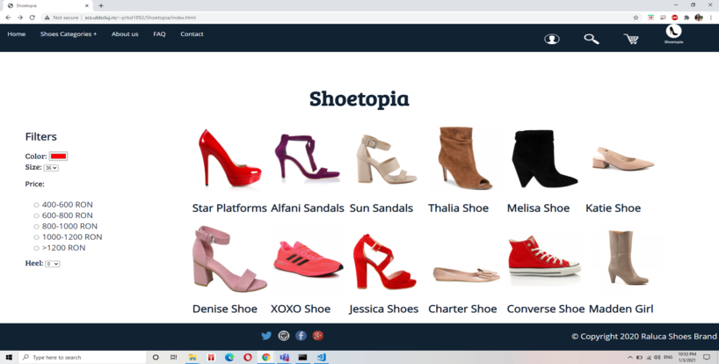This screenshot has height=364, width=719.
Task: Go back with the browser back arrow
Action: pos(8,18)
